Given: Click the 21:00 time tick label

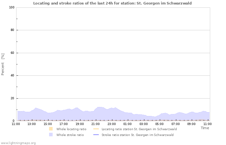Looking at the screenshot, I should [96, 124].
